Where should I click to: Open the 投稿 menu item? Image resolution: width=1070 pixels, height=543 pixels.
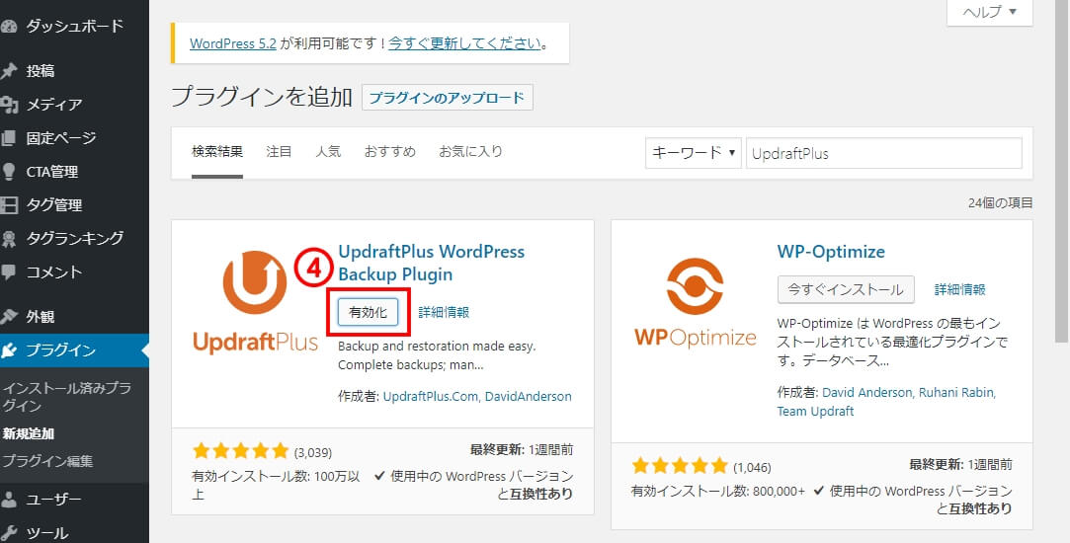coord(41,71)
